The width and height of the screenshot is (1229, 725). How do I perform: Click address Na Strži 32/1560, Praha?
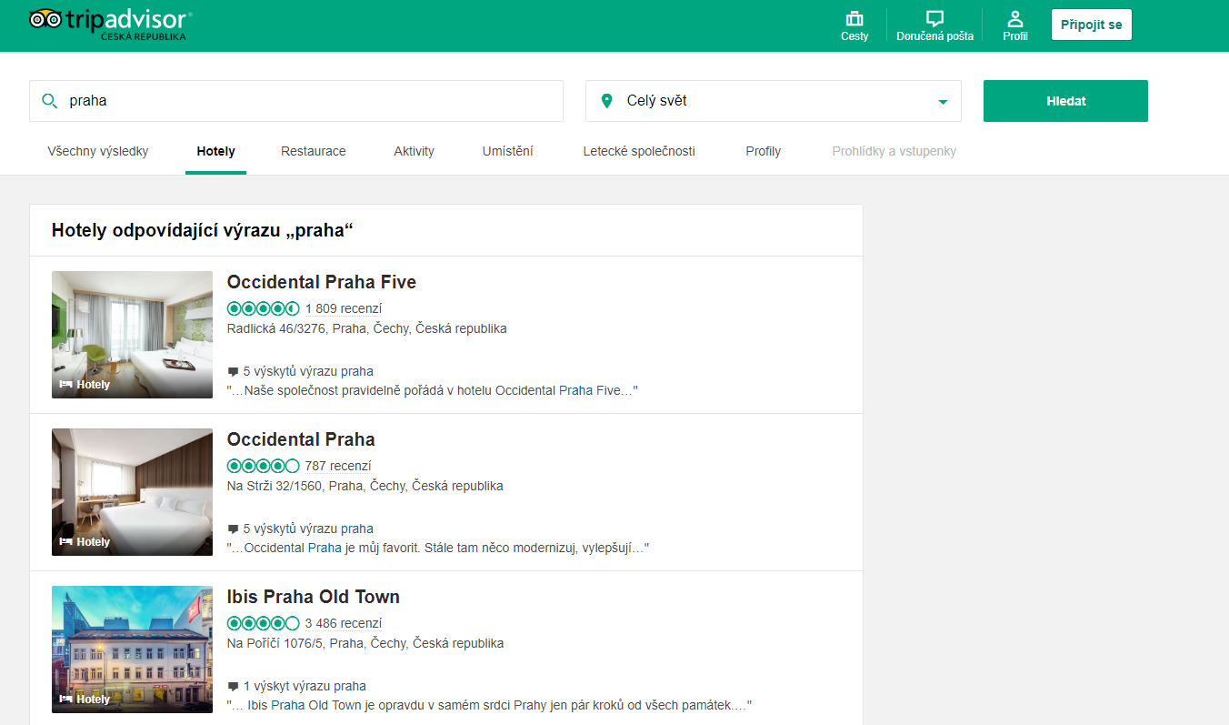[365, 486]
